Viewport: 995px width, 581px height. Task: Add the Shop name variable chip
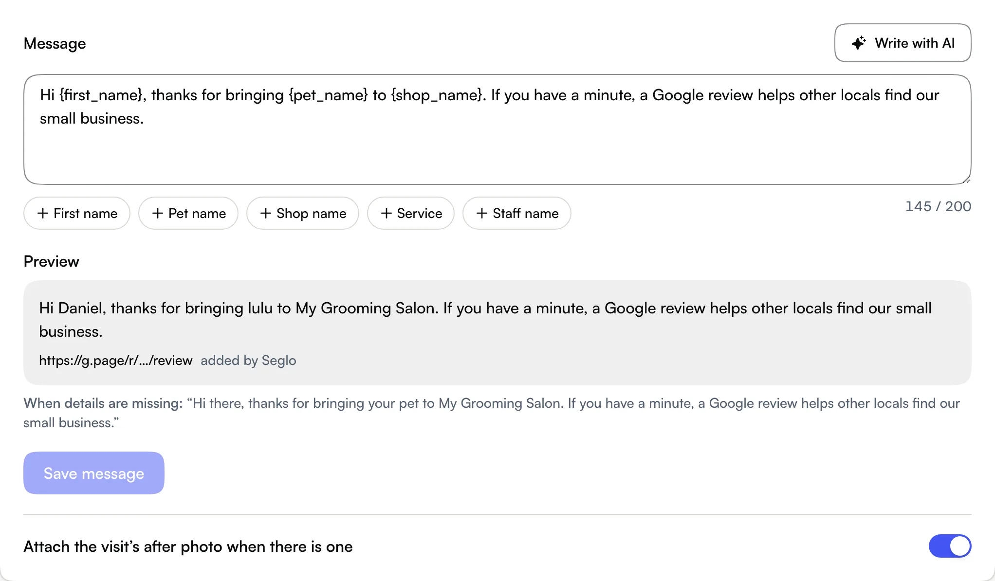pyautogui.click(x=303, y=213)
